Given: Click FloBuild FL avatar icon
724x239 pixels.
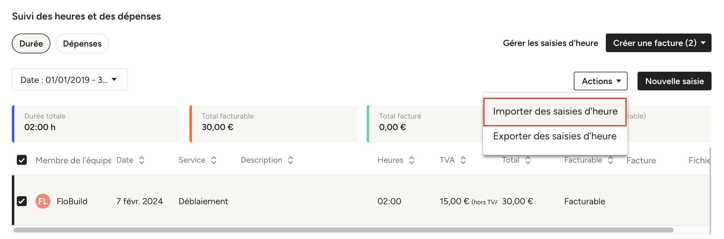Looking at the screenshot, I should [x=43, y=201].
